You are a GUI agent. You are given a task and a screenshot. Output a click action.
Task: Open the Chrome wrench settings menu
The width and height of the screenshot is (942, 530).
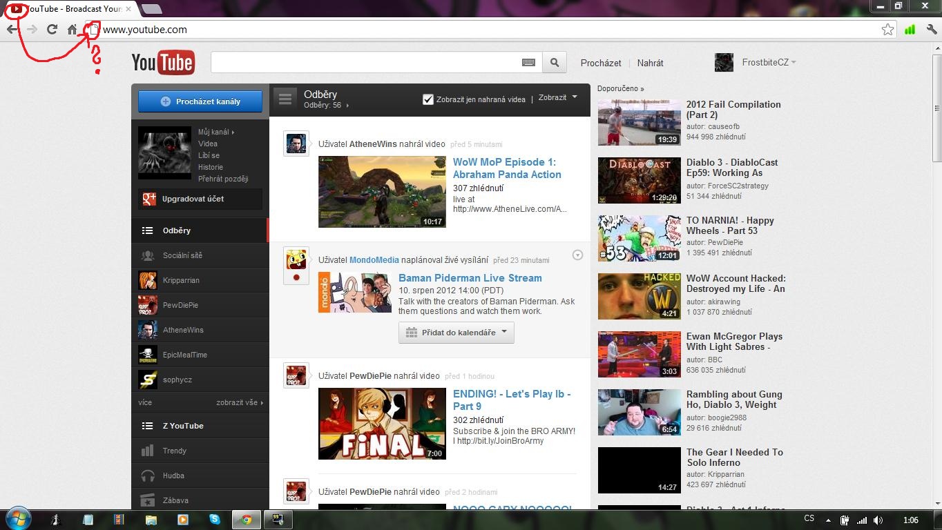point(932,30)
